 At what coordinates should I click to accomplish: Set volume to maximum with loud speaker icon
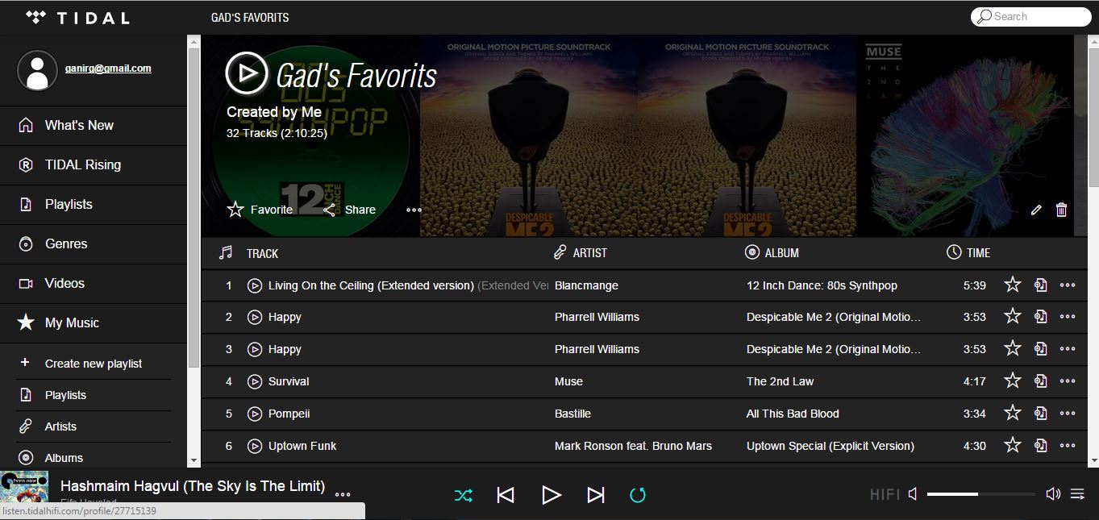tap(1052, 494)
